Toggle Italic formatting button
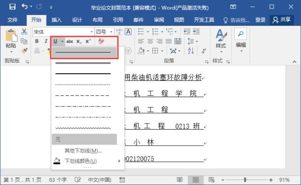Screen dimensions: 301x185 point(46,41)
